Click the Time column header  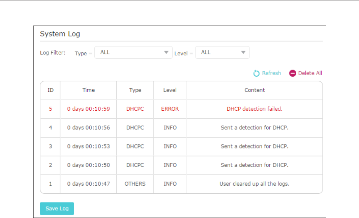(x=88, y=90)
